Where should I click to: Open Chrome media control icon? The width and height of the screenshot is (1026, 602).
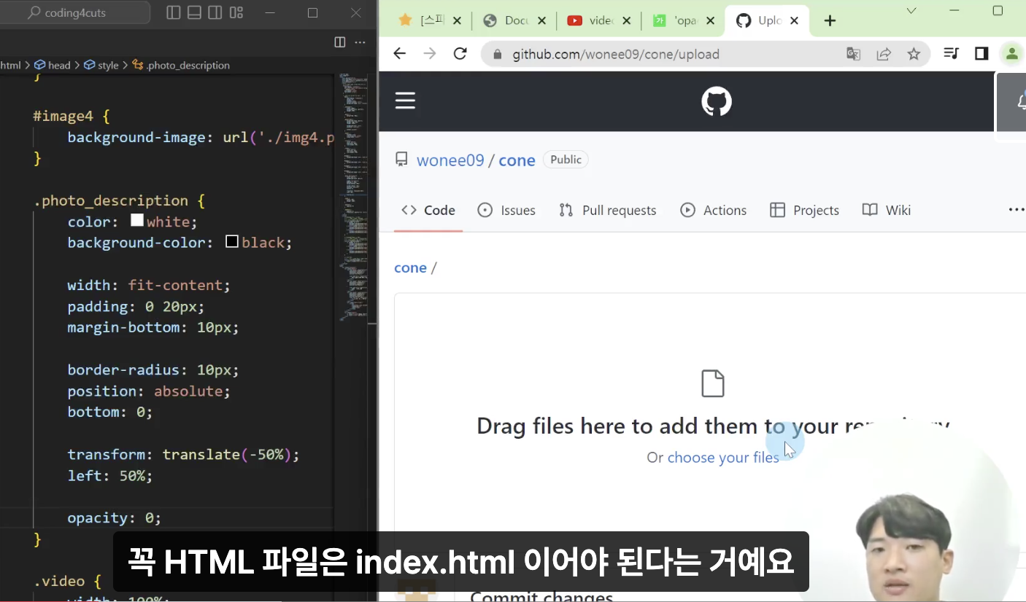[x=951, y=53]
